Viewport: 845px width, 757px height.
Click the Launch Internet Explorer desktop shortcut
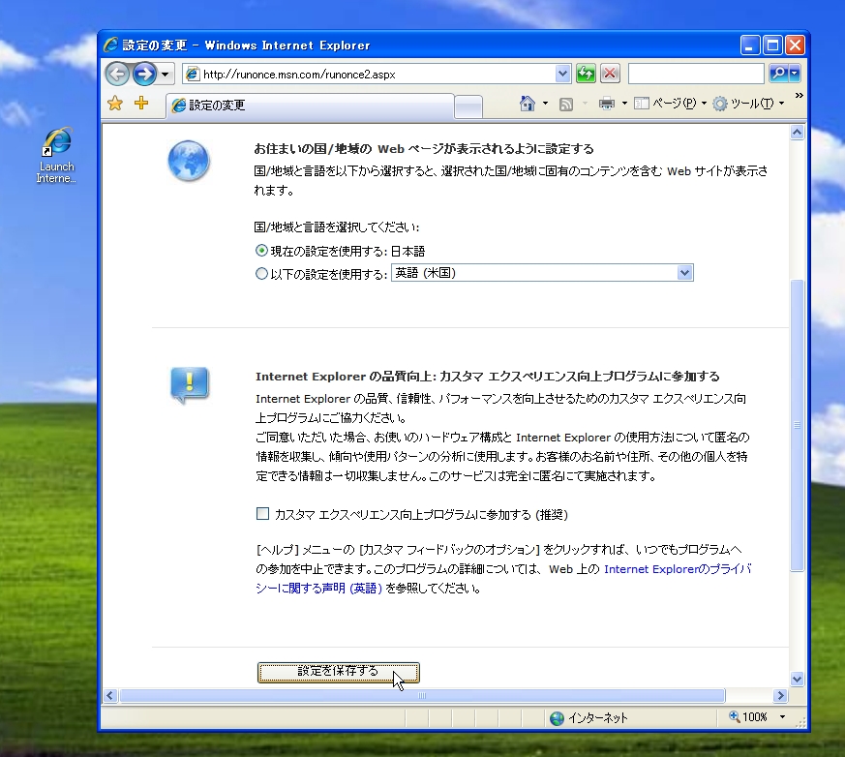56,155
